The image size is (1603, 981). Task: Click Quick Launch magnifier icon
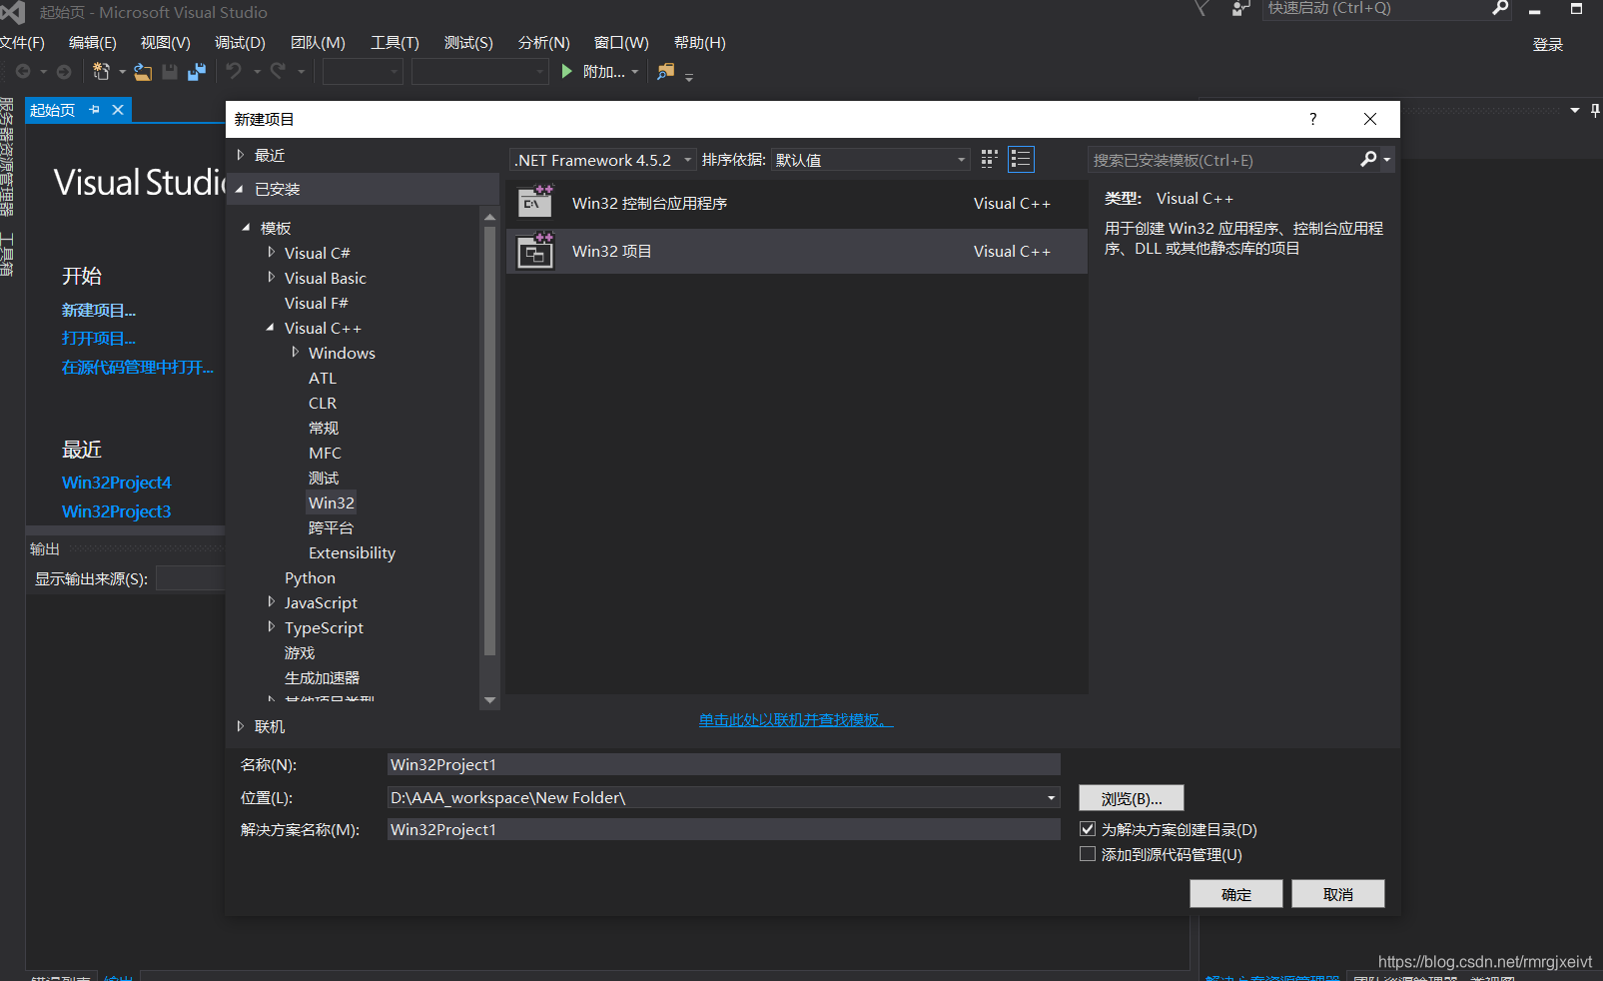[x=1500, y=8]
